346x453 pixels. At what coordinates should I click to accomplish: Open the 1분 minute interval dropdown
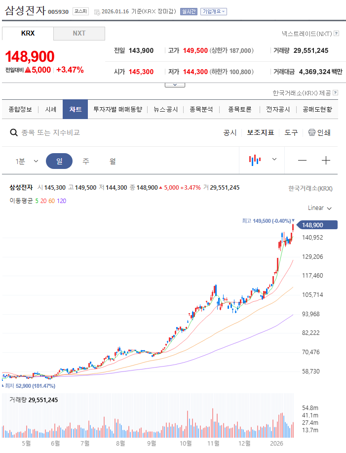pos(27,161)
